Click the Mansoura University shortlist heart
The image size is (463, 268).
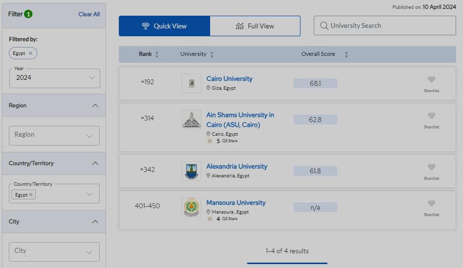[431, 204]
